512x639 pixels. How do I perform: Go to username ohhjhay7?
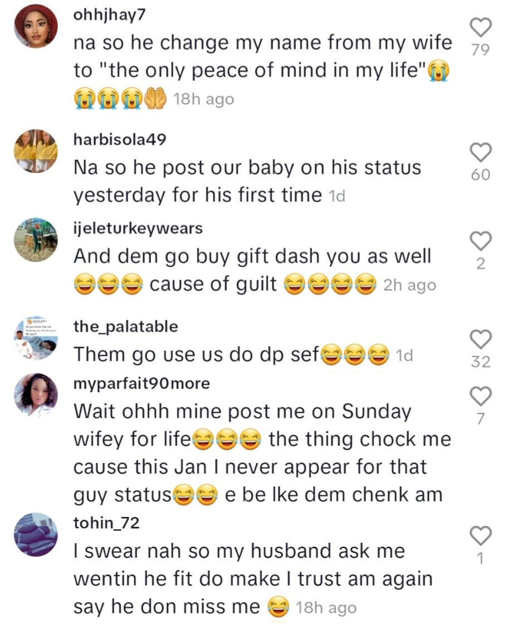(x=109, y=15)
